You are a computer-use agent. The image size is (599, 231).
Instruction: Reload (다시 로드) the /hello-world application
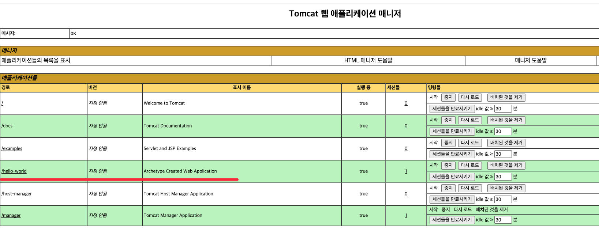coord(470,166)
